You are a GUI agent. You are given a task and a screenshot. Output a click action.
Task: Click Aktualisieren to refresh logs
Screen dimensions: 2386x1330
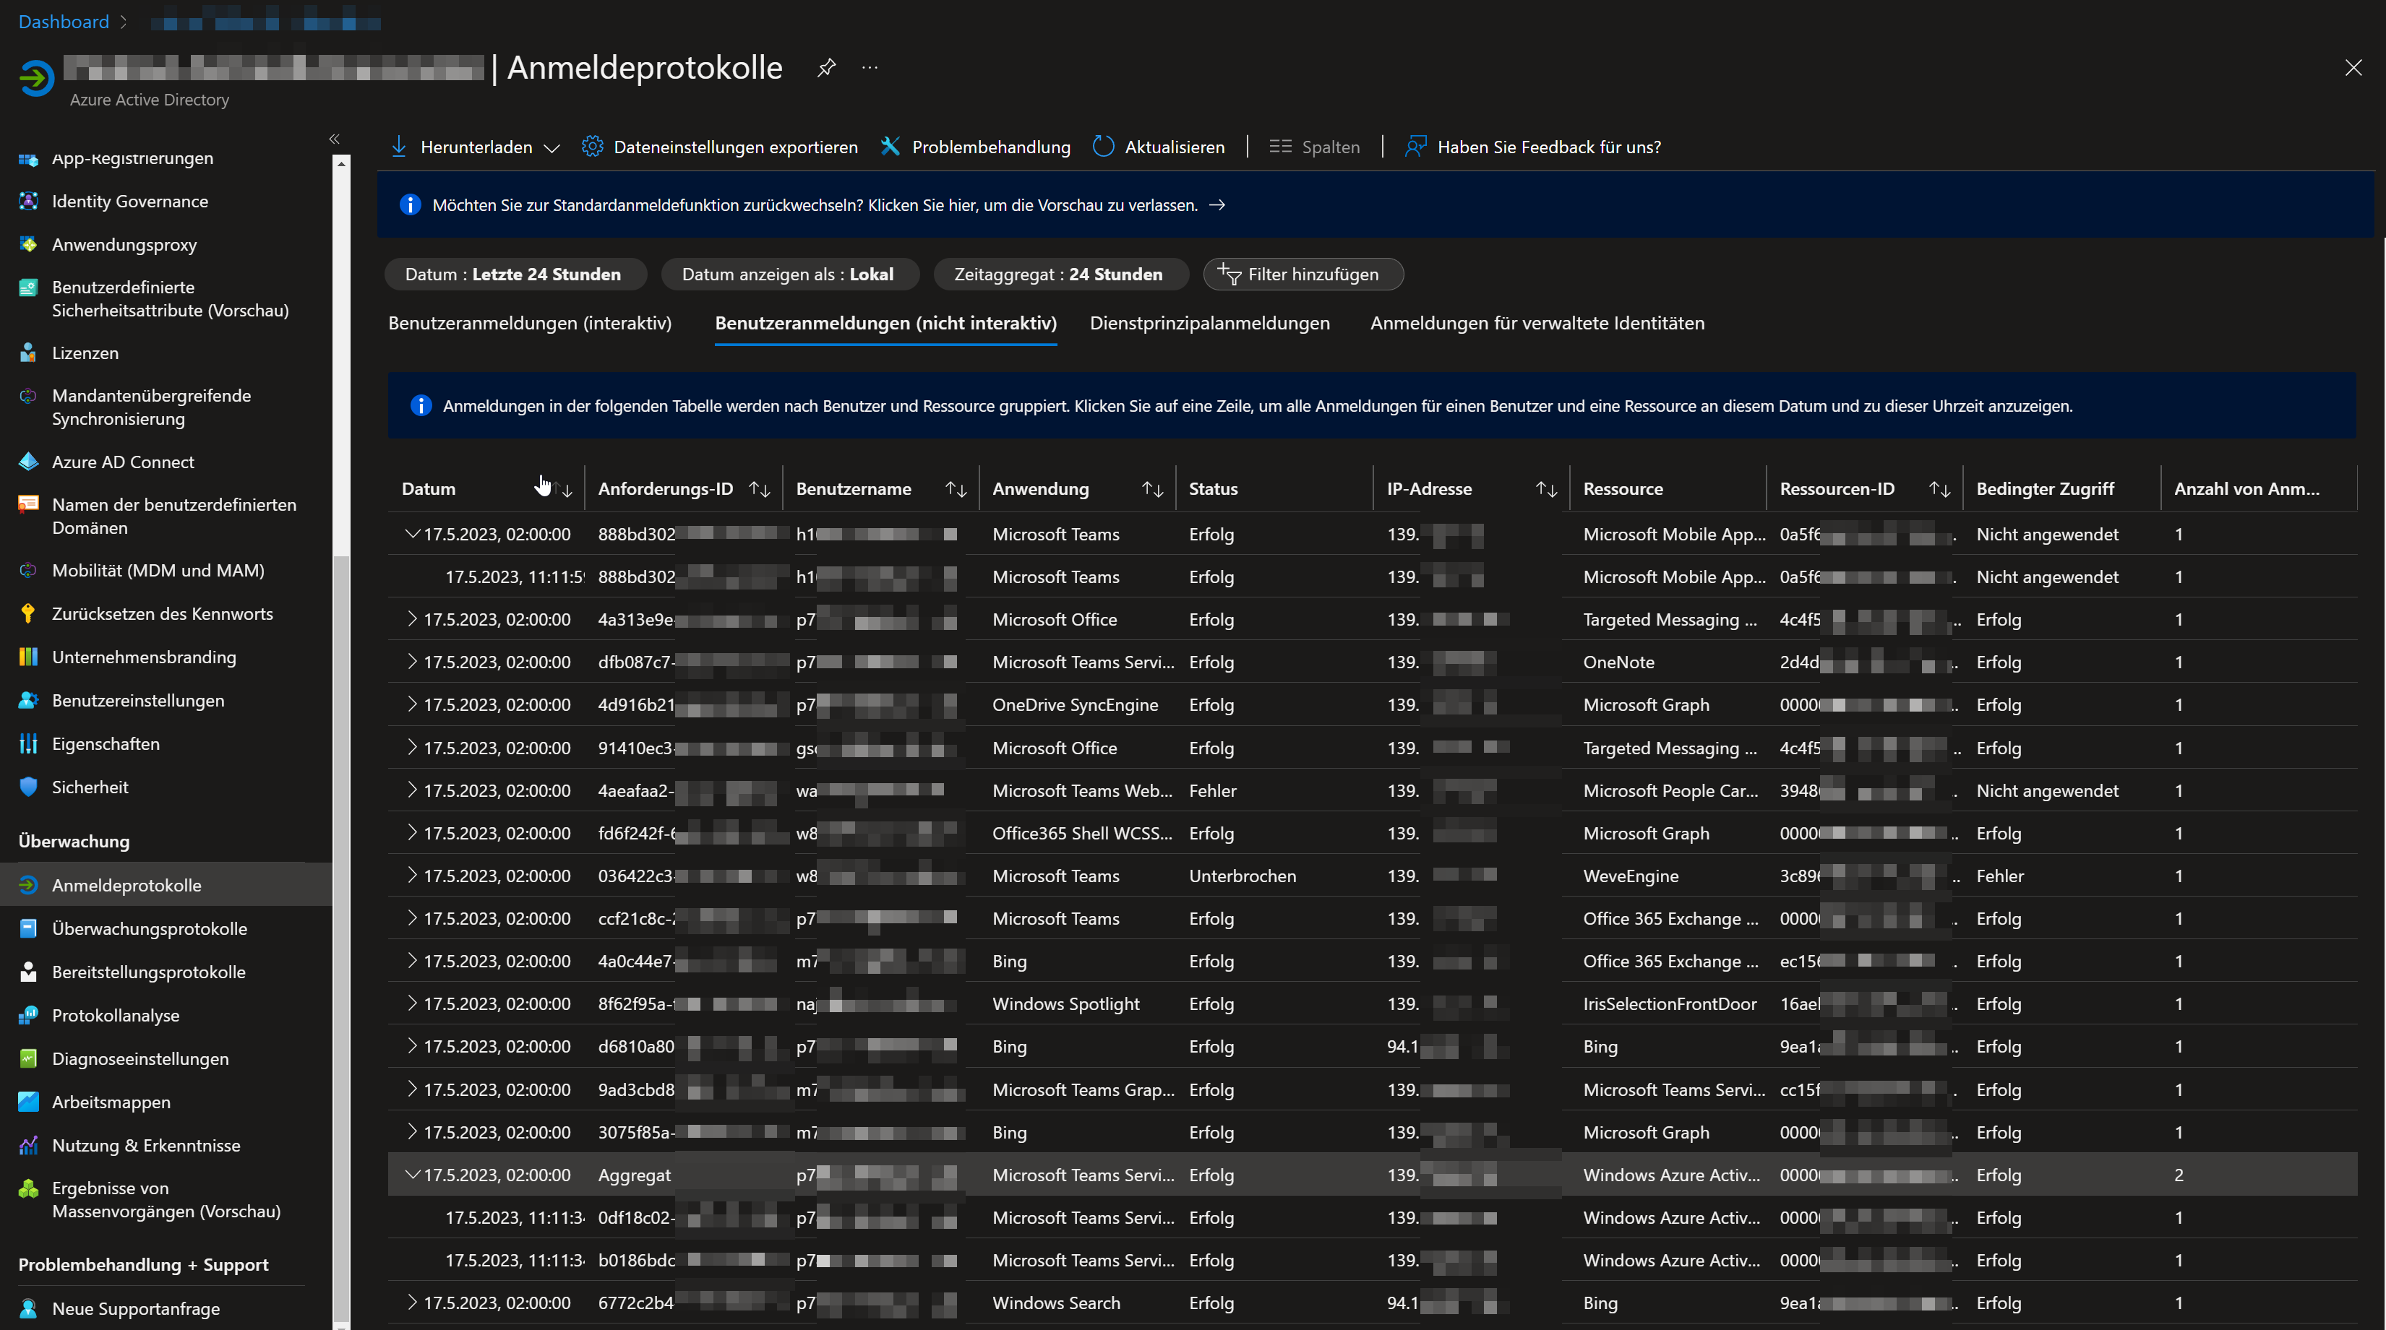[x=1159, y=146]
